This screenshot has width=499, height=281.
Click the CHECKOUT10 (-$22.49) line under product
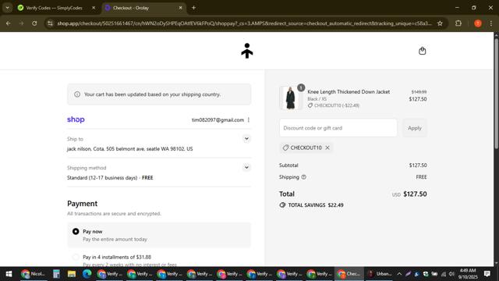(x=334, y=105)
